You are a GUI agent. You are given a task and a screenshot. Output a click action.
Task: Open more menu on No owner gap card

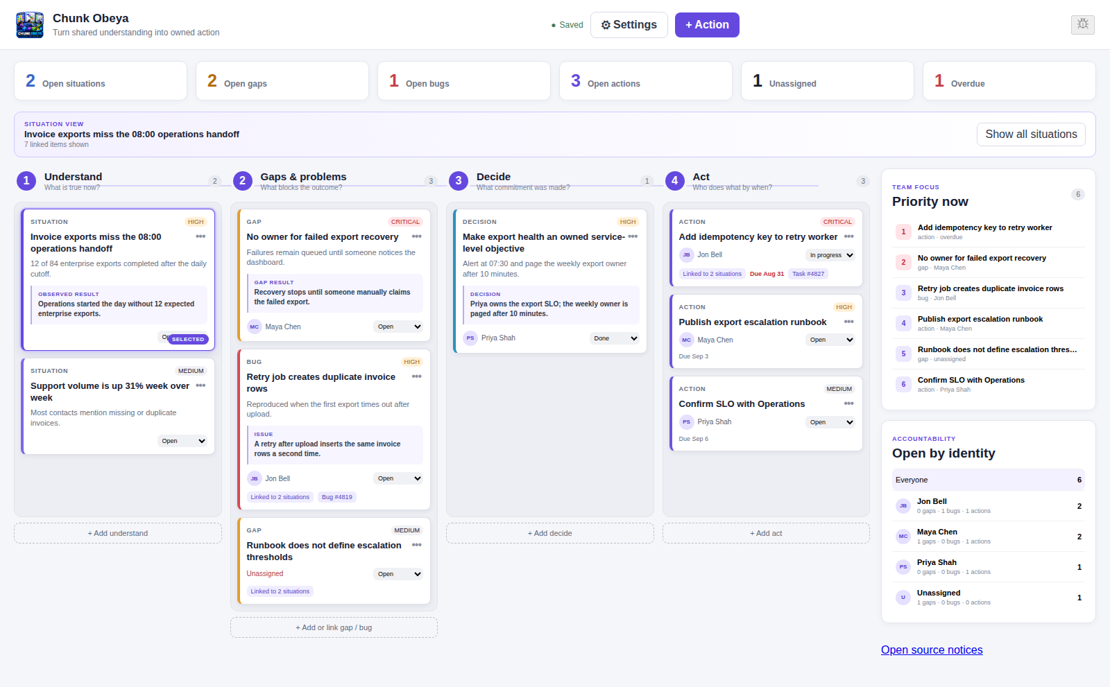coord(417,236)
